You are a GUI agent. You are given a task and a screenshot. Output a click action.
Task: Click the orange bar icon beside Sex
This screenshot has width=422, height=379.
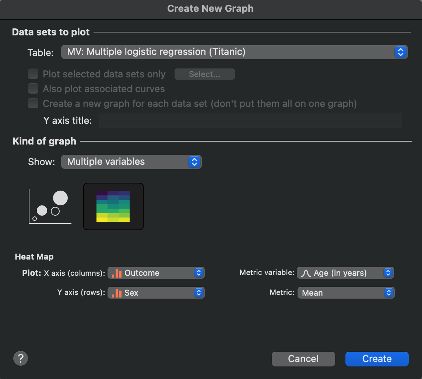pyautogui.click(x=117, y=293)
